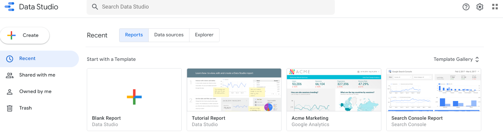
Task: Open the Search Console Report thumbnail
Action: click(x=434, y=90)
